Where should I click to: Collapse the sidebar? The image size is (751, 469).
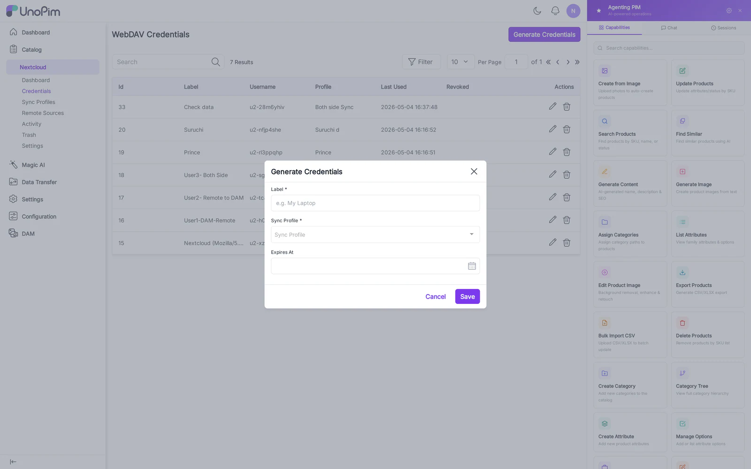tap(13, 462)
